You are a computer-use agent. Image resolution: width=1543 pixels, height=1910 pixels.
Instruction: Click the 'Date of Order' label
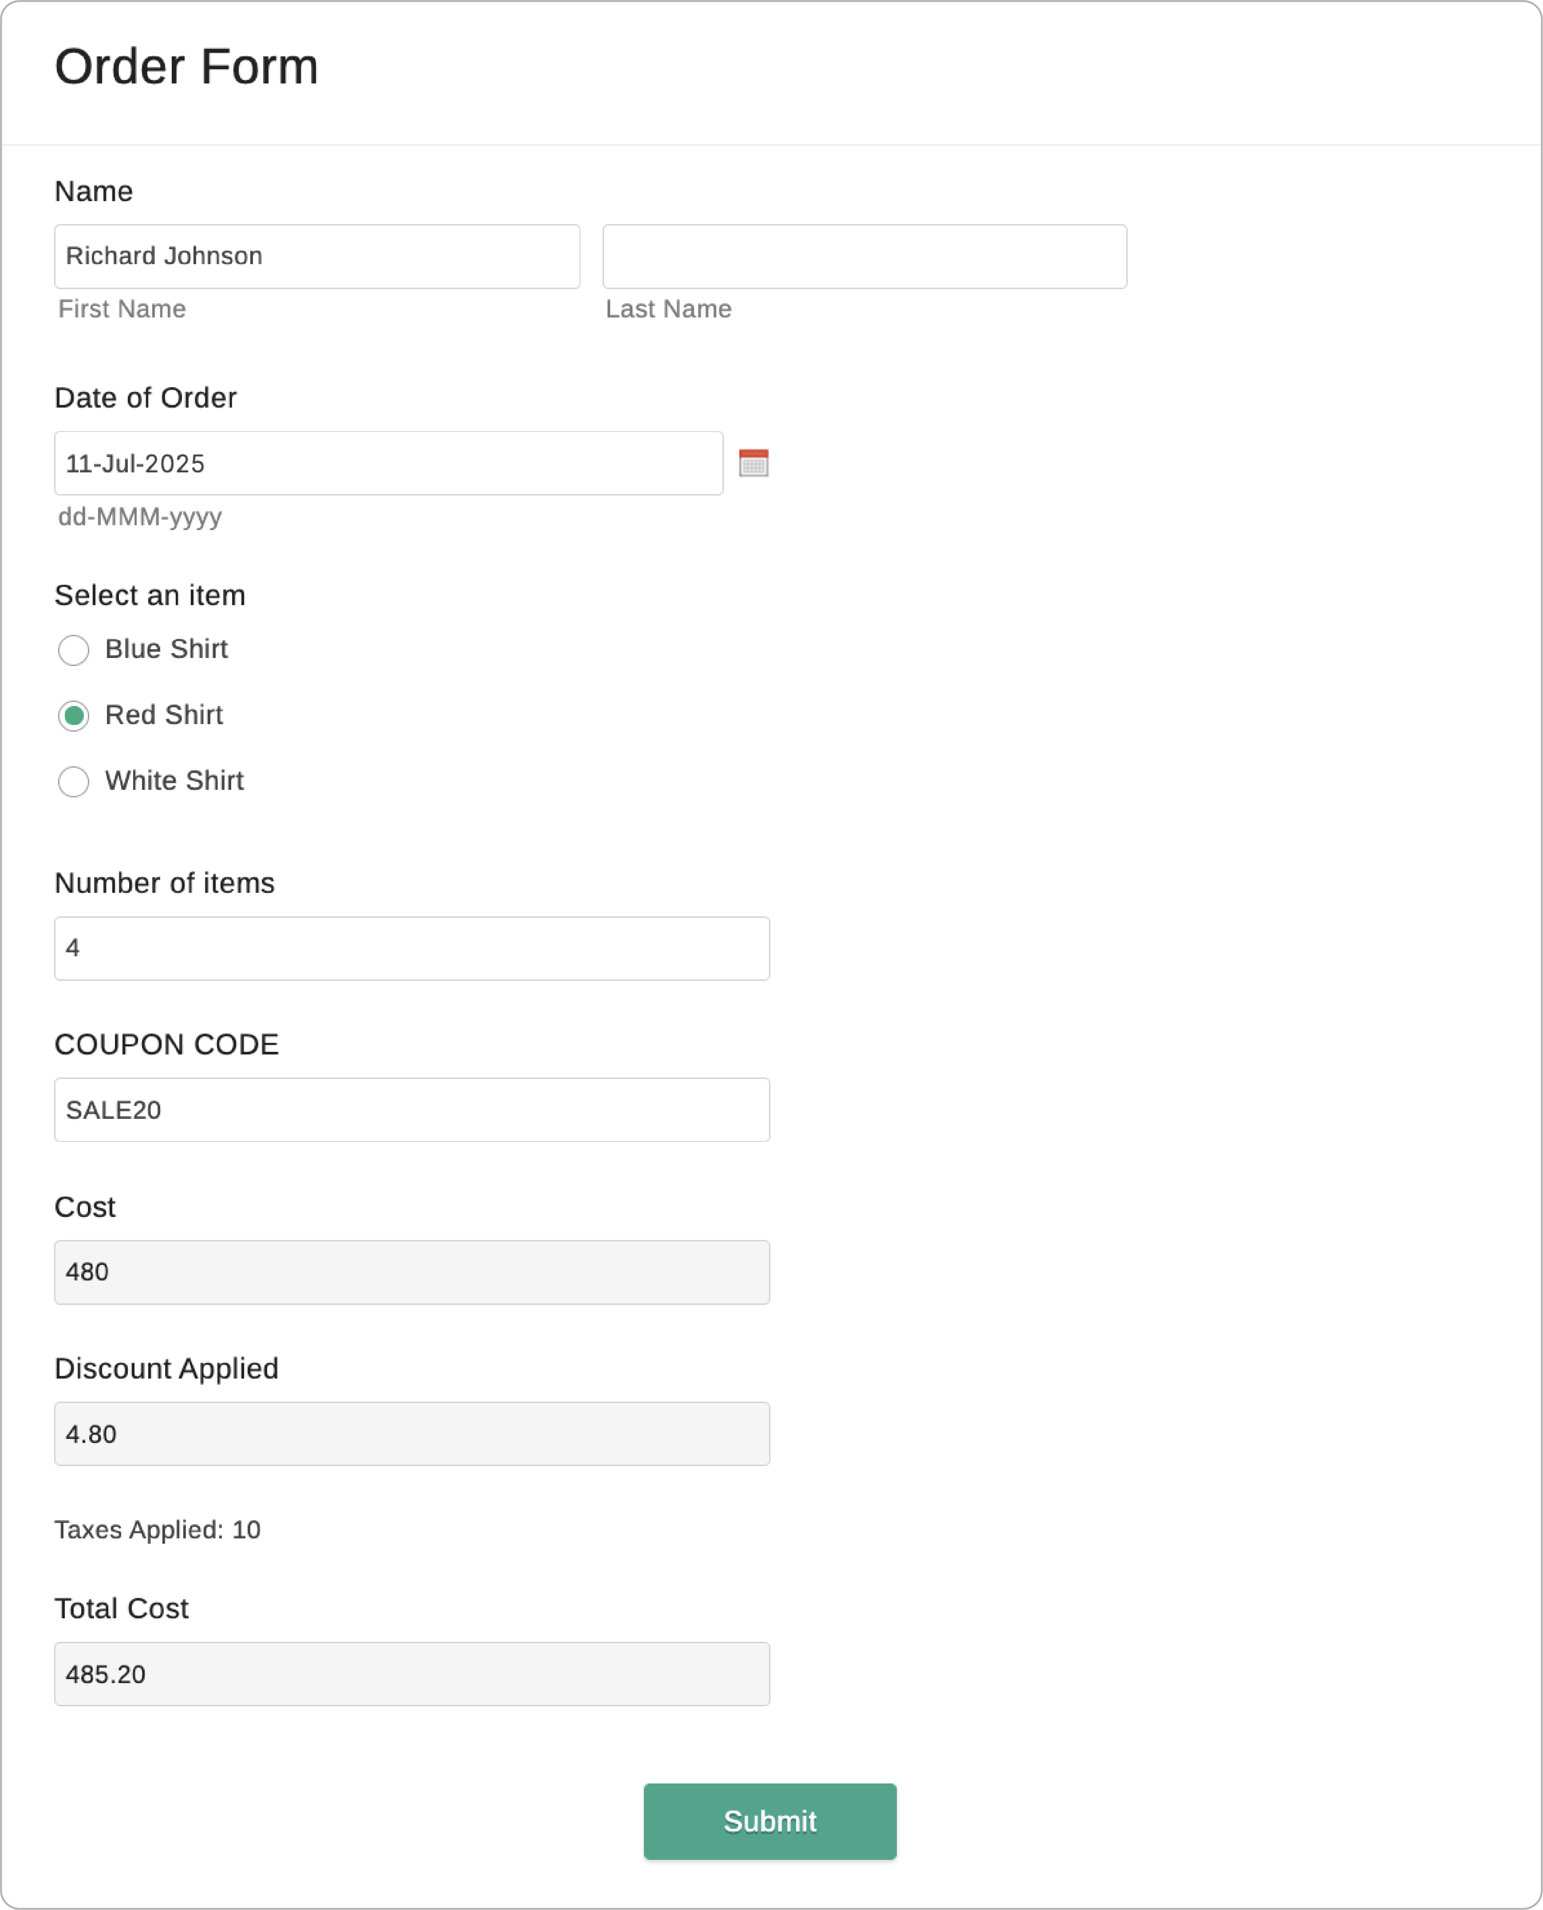[146, 397]
